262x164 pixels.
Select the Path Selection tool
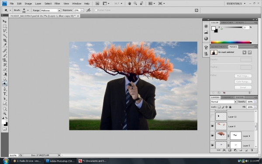[4, 98]
